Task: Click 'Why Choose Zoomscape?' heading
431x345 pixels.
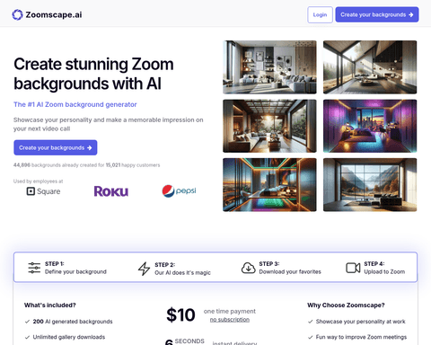Action: [x=346, y=305]
